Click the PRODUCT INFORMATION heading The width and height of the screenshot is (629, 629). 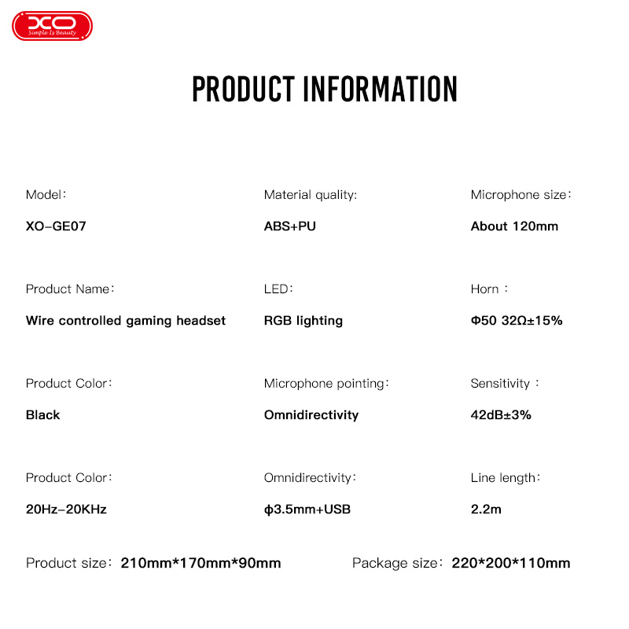pos(325,90)
